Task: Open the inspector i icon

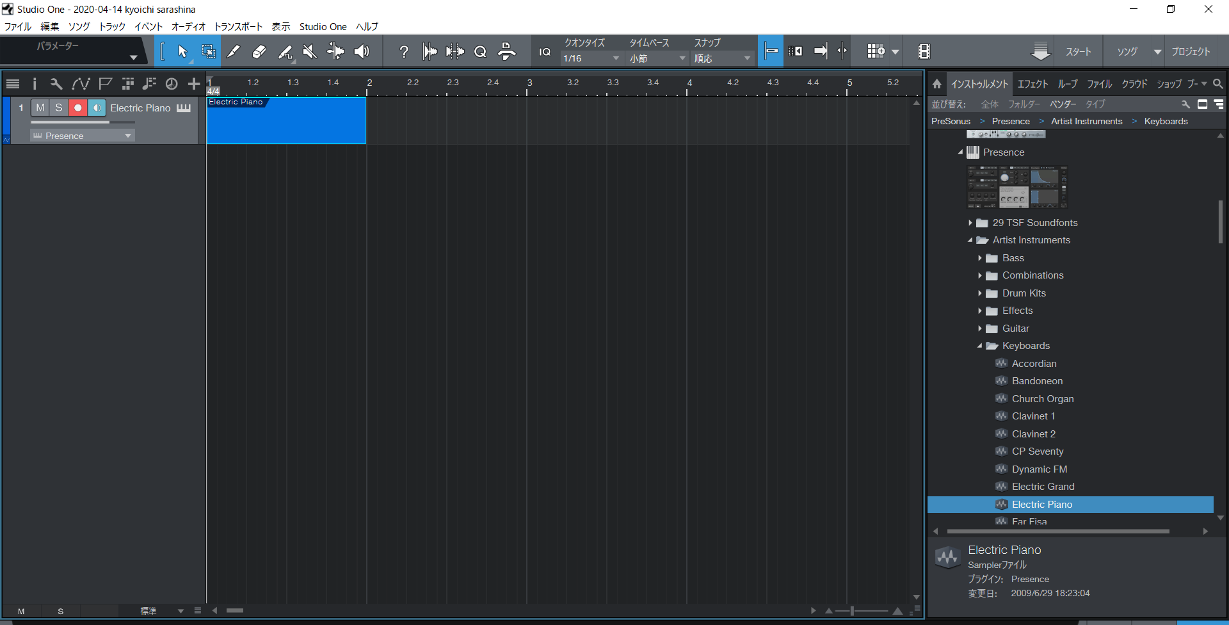Action: pyautogui.click(x=35, y=84)
